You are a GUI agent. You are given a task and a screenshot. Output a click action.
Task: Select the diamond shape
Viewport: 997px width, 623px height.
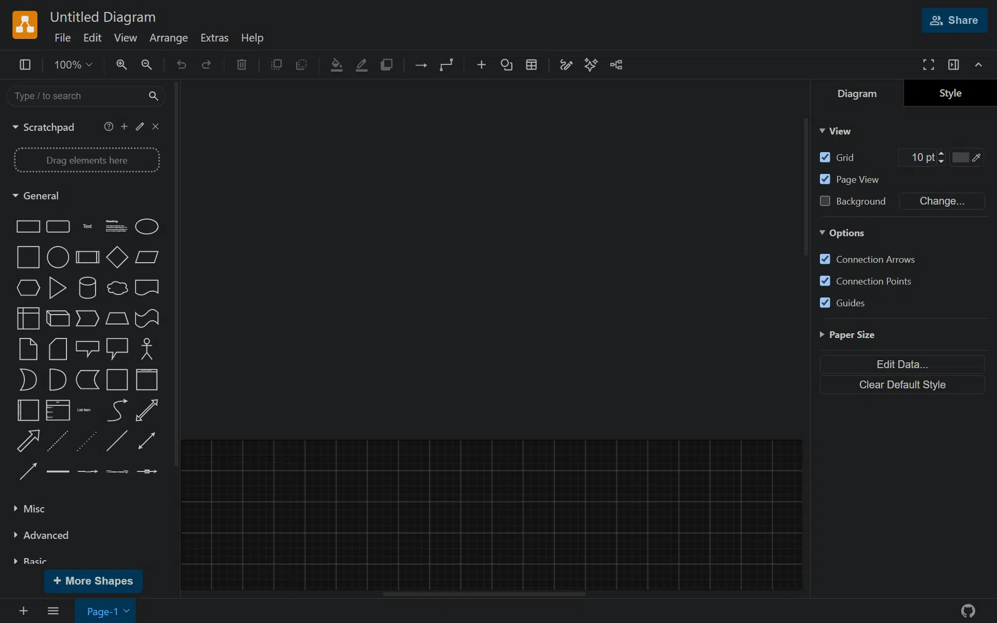point(117,258)
